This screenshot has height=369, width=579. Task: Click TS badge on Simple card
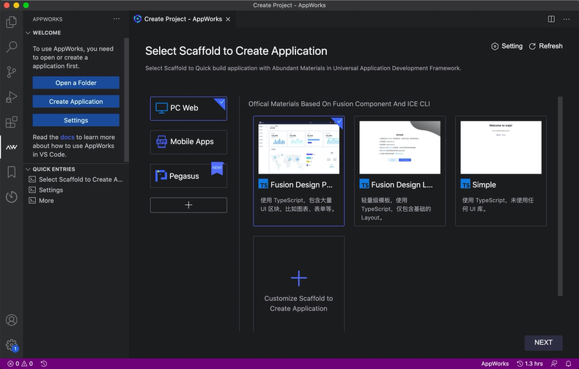coord(465,184)
